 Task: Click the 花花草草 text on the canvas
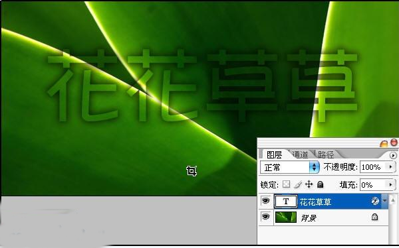point(202,86)
